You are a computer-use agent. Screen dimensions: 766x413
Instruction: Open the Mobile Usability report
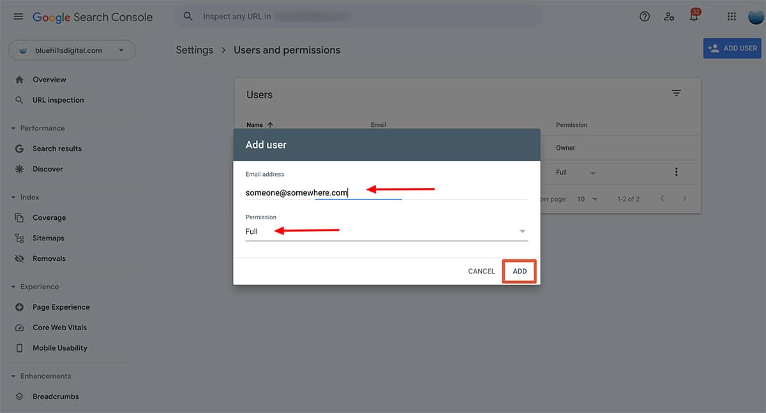pos(60,347)
